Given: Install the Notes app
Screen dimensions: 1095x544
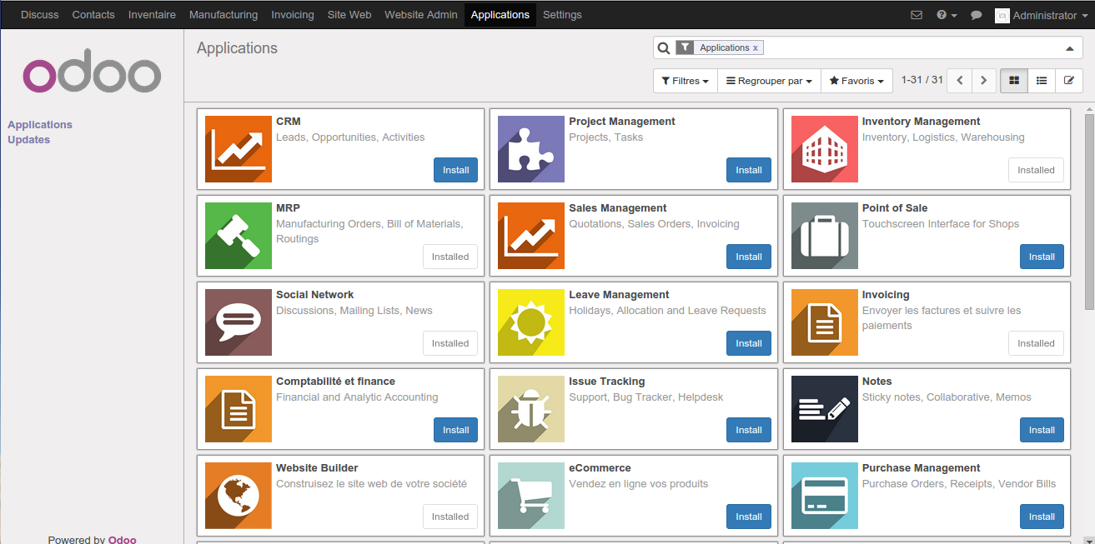Looking at the screenshot, I should [1042, 430].
